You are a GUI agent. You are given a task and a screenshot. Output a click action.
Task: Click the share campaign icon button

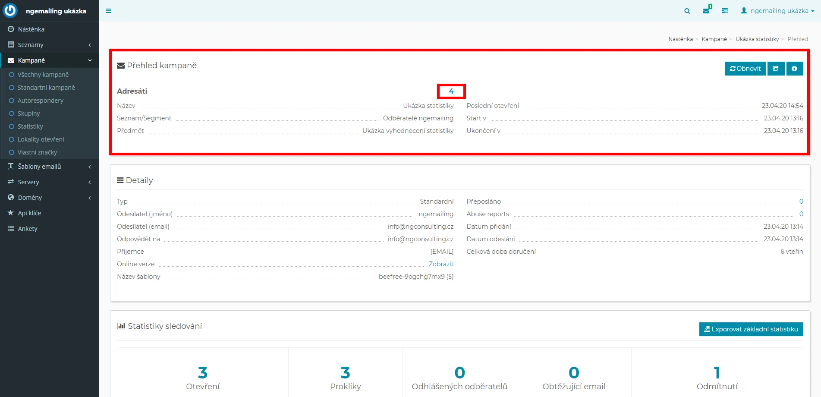click(775, 69)
